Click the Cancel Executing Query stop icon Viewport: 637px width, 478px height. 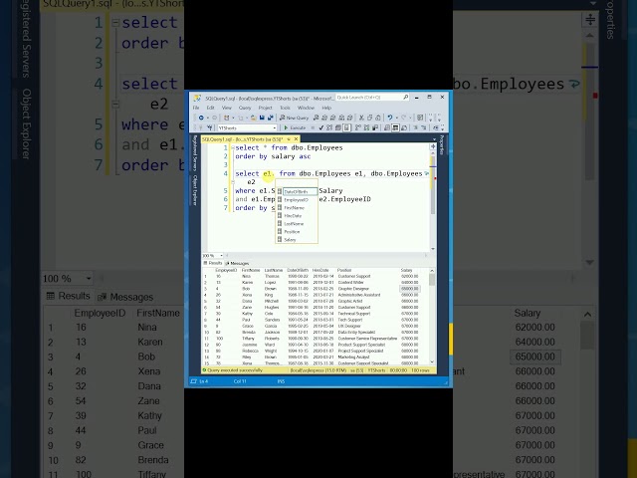point(313,127)
